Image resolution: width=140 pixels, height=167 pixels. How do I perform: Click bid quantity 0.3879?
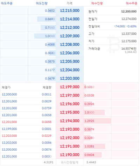click(89, 130)
